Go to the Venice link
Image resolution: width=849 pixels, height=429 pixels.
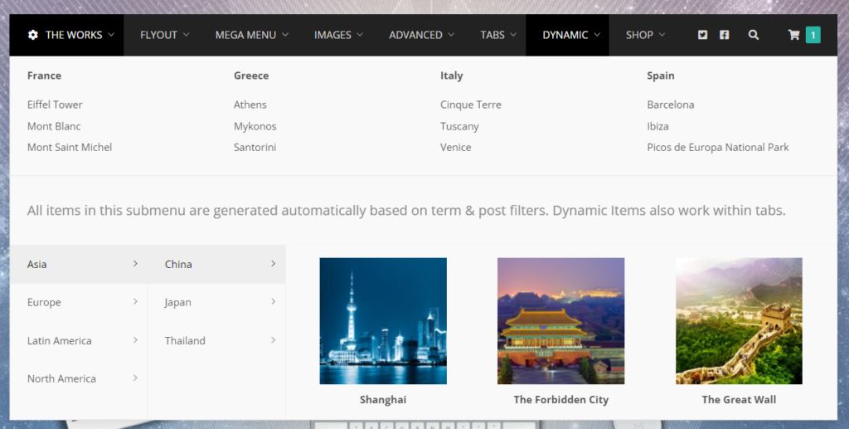455,148
